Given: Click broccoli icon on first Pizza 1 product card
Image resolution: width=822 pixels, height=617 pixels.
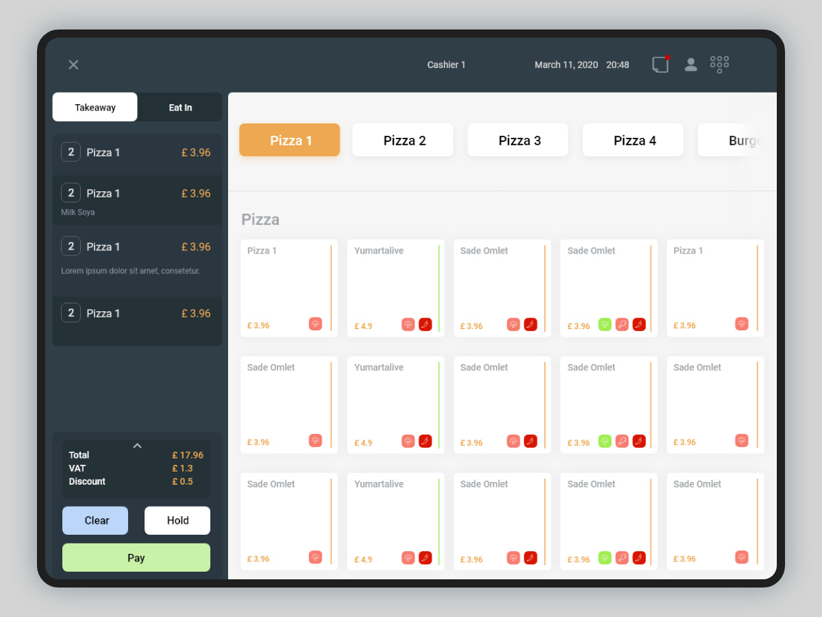Looking at the screenshot, I should 315,324.
